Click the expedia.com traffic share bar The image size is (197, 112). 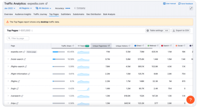pyautogui.click(x=59, y=52)
